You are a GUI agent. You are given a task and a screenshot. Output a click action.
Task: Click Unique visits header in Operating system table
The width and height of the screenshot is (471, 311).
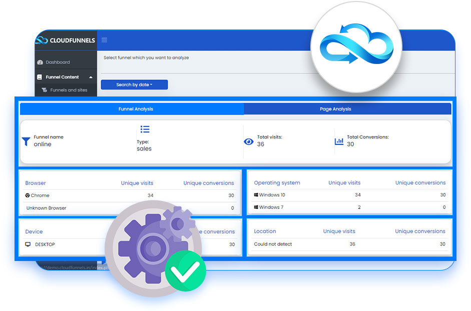(344, 183)
